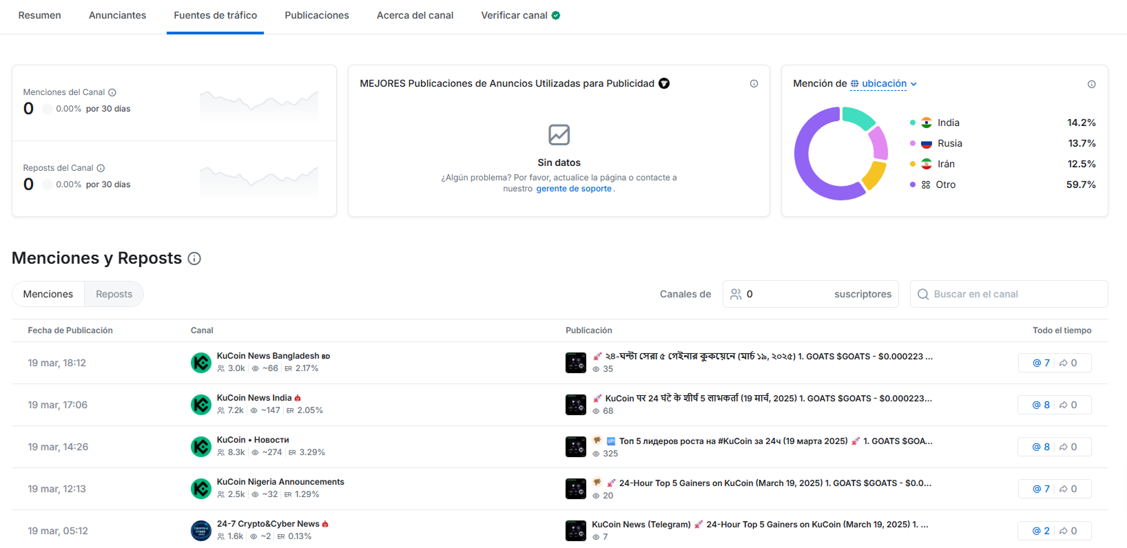
Task: Click gerente de soporte link
Action: pos(574,189)
